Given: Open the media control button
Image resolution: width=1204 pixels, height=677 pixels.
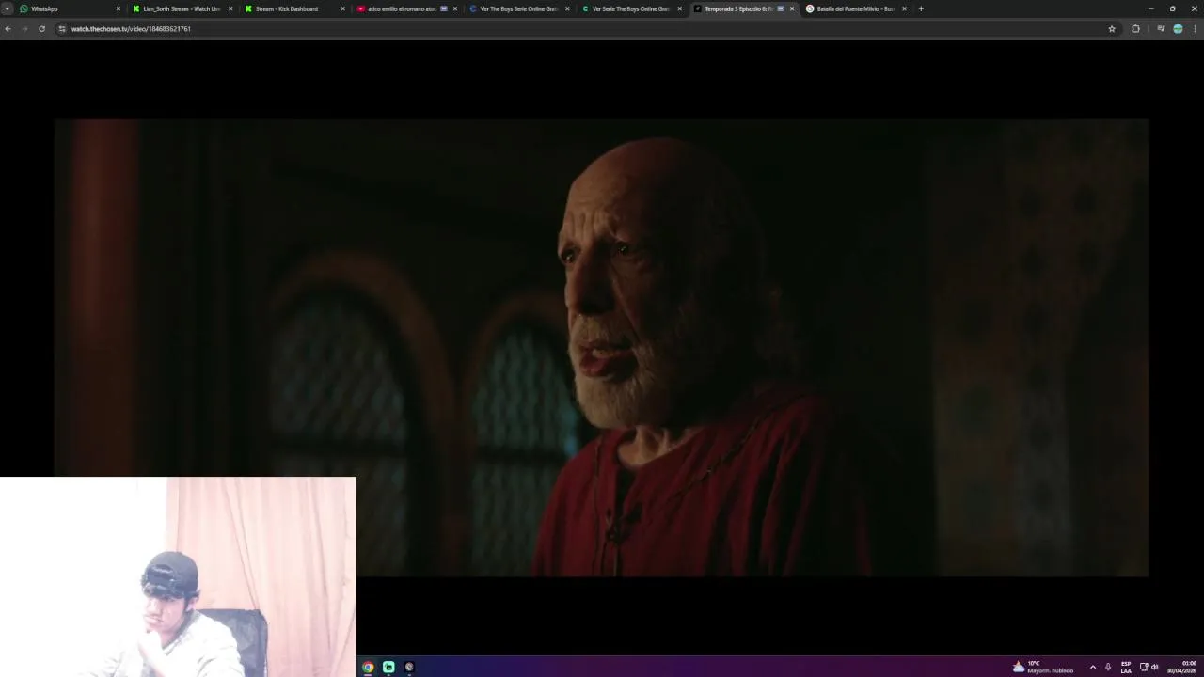Looking at the screenshot, I should tap(1161, 28).
